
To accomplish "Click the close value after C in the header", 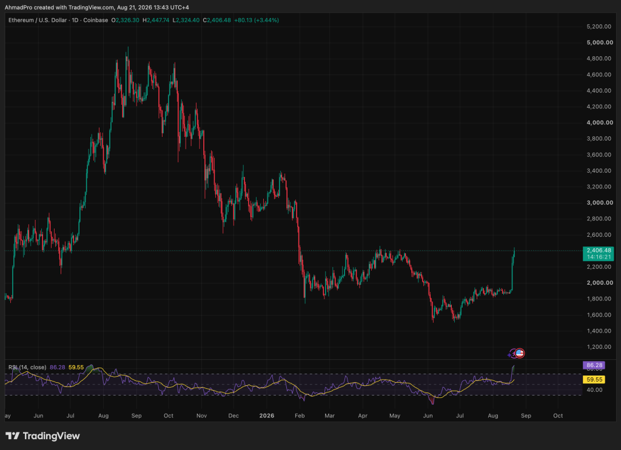I will (218, 20).
